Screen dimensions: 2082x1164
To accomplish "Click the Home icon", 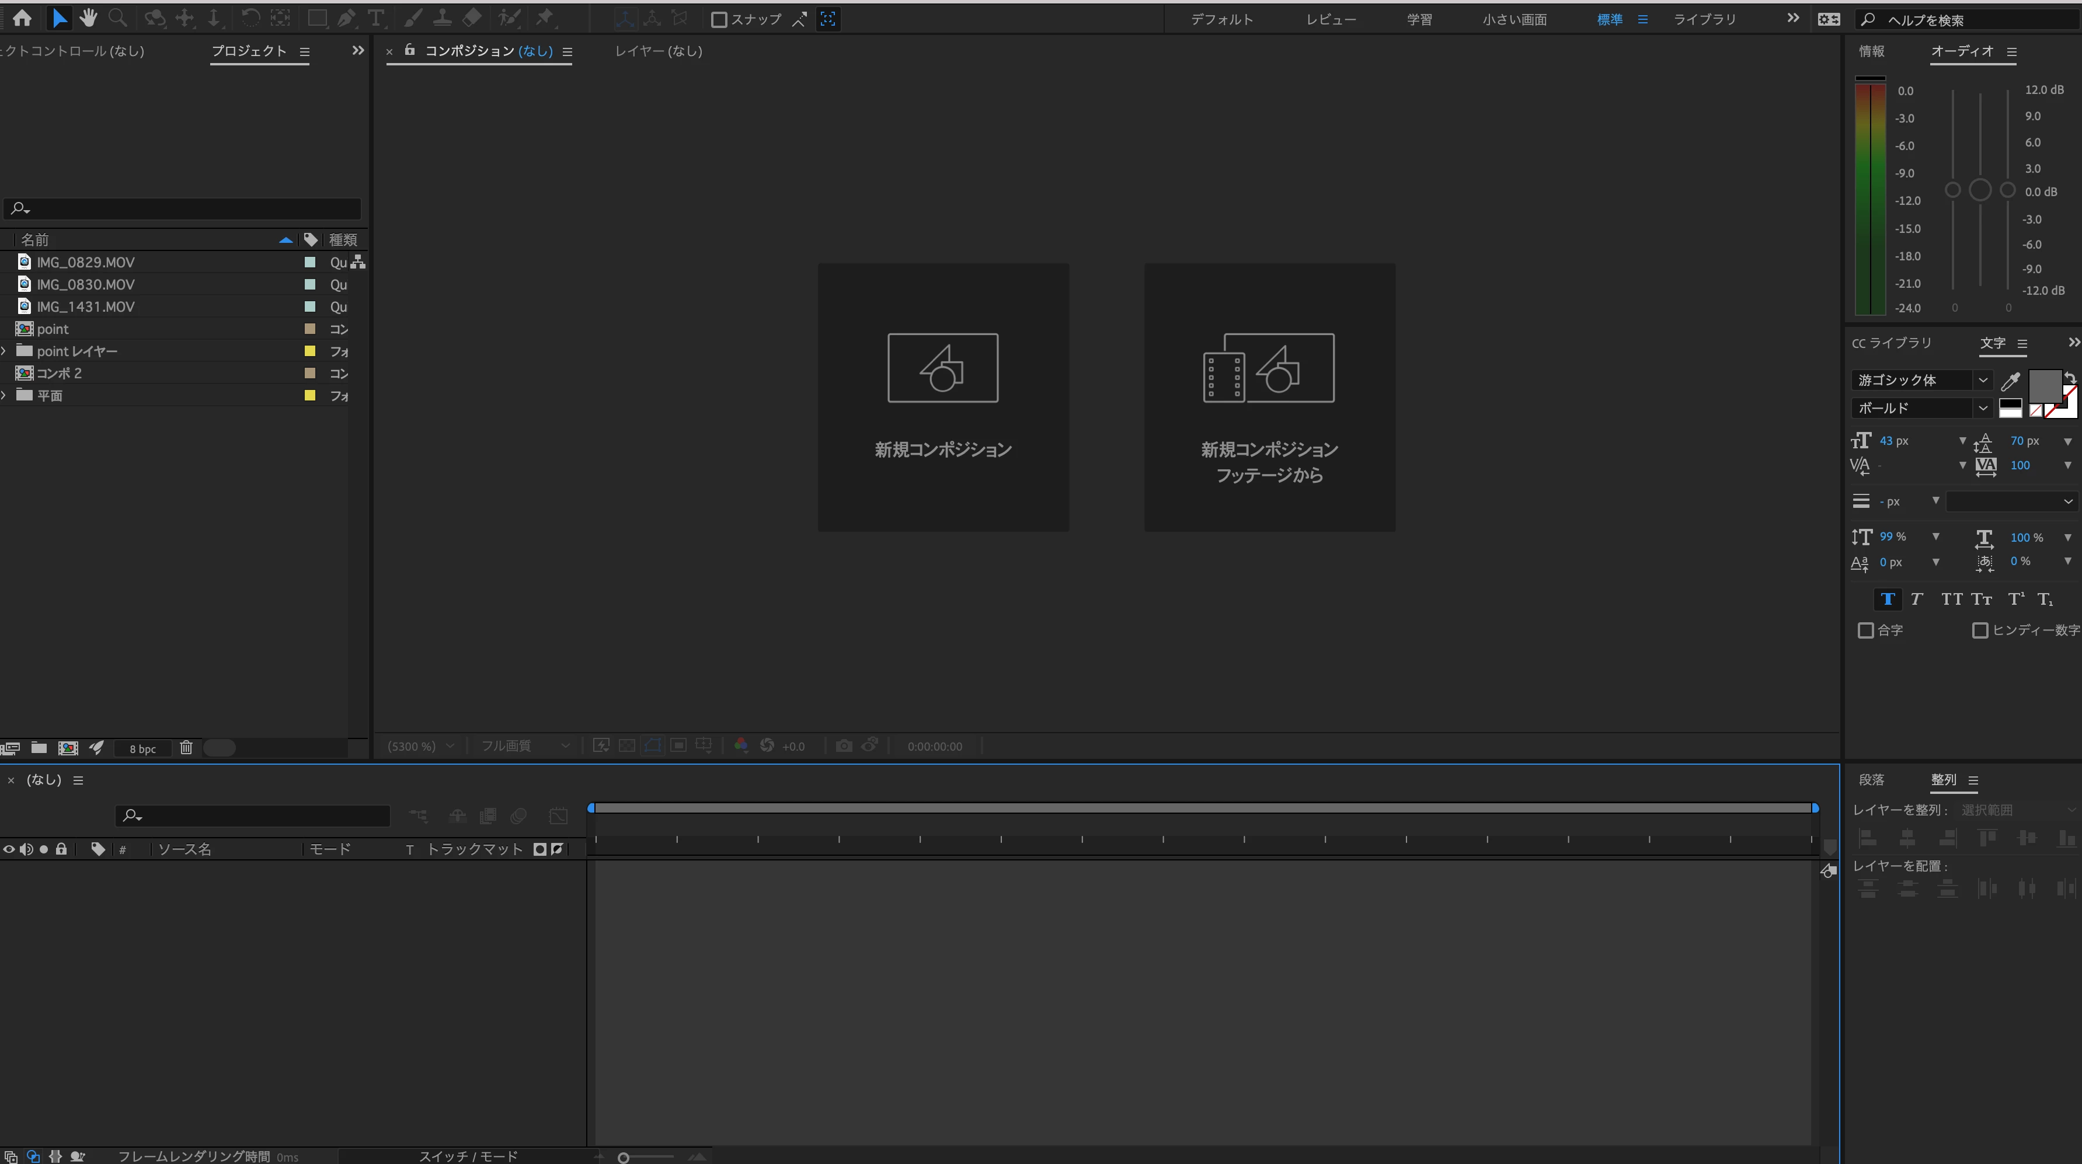I will coord(22,18).
